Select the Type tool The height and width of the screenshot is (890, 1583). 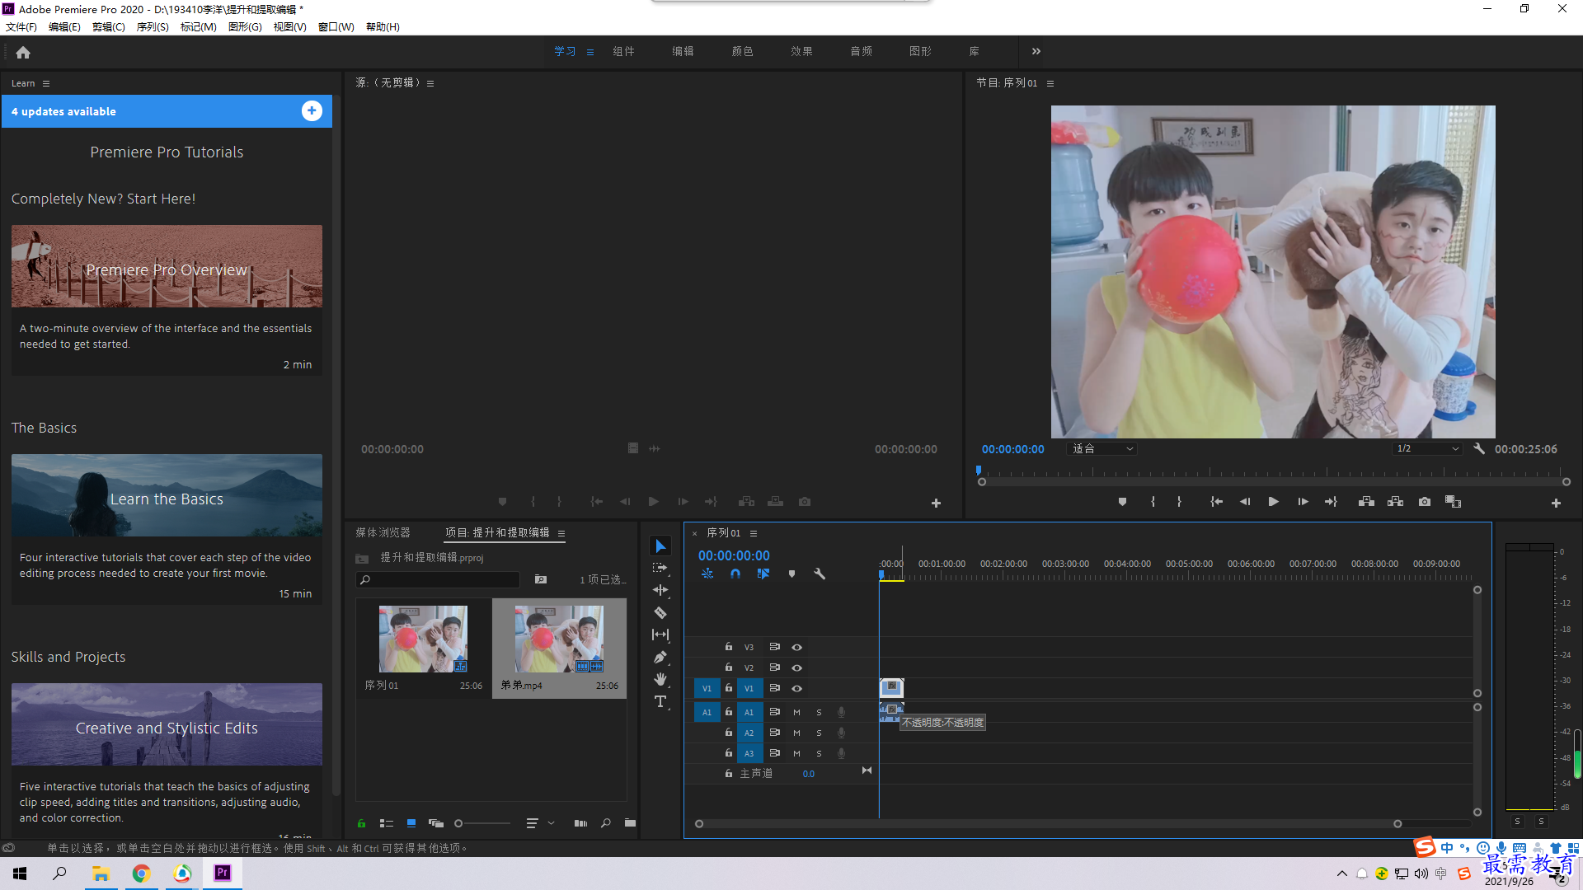(x=660, y=701)
